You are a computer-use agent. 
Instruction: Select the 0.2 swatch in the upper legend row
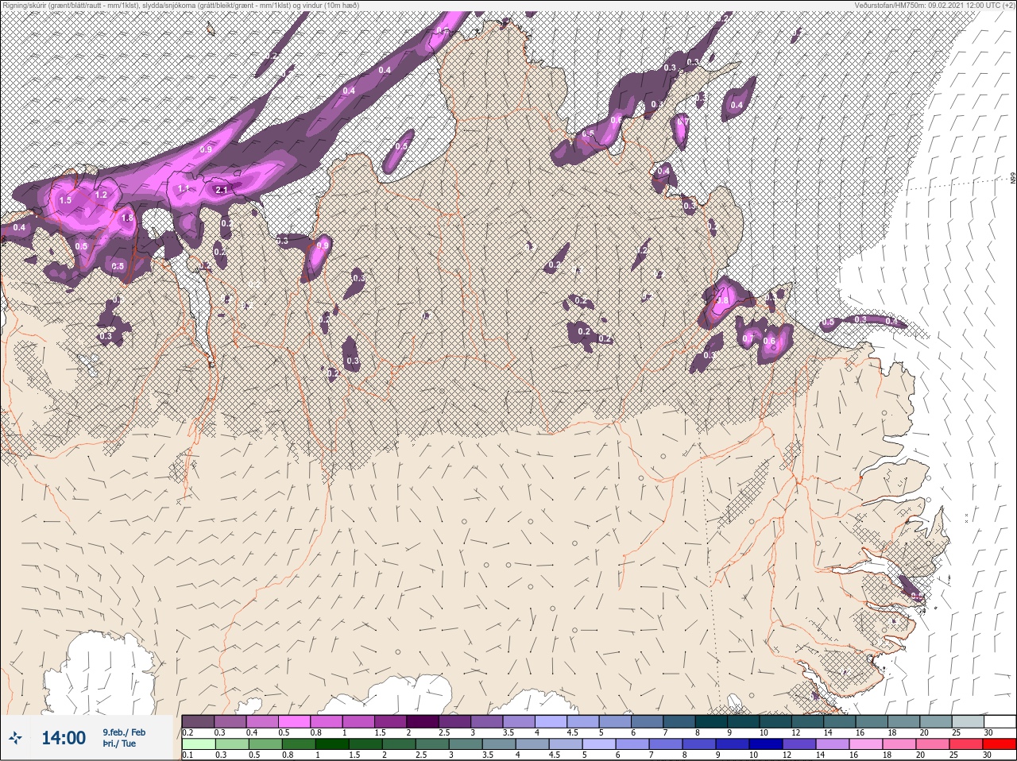198,721
